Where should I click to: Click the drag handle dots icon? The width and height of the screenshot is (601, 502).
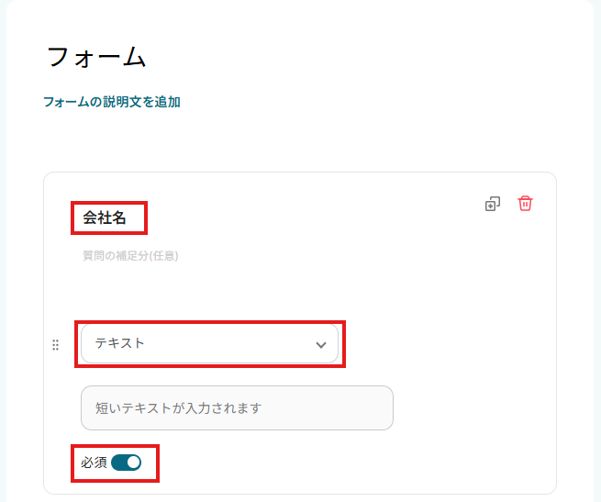[x=55, y=345]
